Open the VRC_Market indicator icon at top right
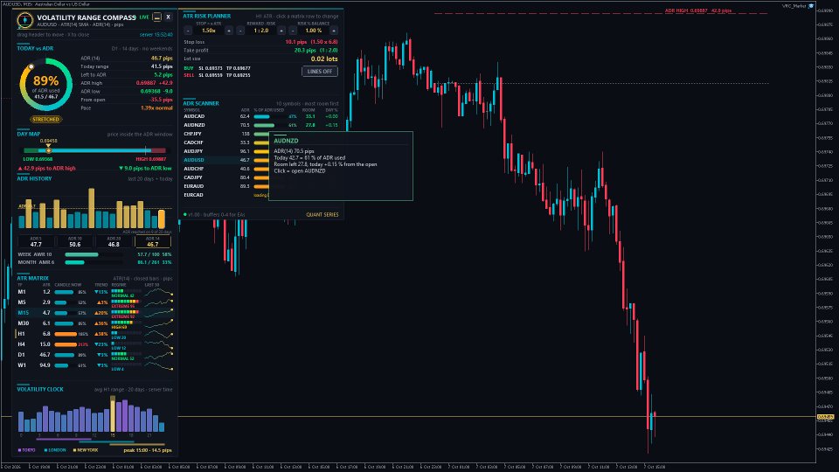Screen dimensions: 839x472 coord(811,6)
